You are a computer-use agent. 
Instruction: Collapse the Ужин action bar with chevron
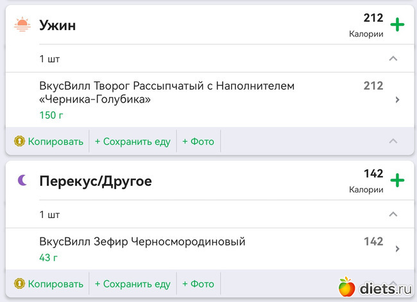click(393, 141)
